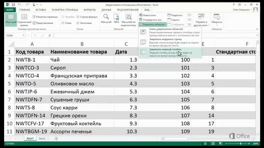Click Page Layout icon in status bar
The width and height of the screenshot is (264, 148).
(213, 143)
